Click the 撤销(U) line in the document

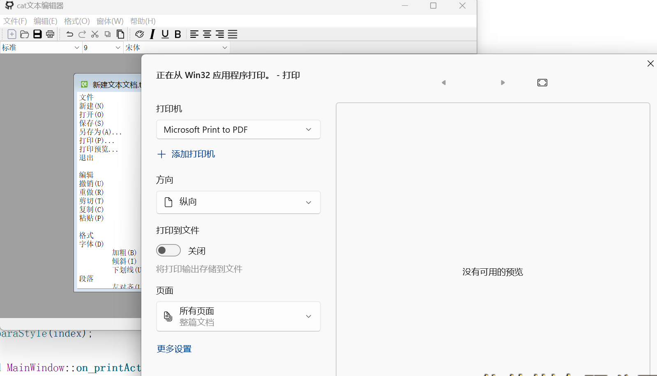(x=91, y=184)
